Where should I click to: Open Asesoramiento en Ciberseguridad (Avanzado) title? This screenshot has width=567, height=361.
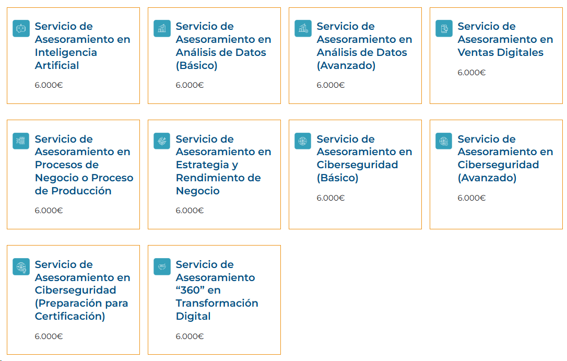click(x=505, y=158)
